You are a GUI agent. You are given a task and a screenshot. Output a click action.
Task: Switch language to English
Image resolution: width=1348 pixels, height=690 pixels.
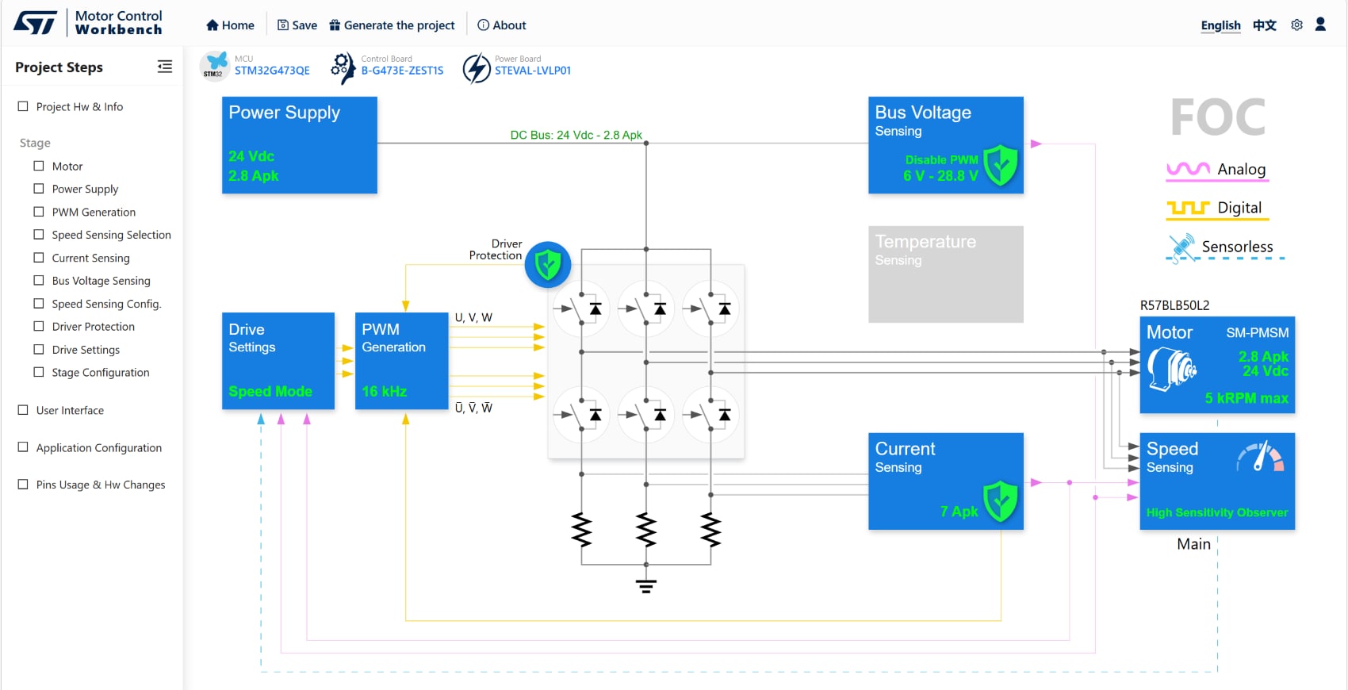click(1220, 25)
